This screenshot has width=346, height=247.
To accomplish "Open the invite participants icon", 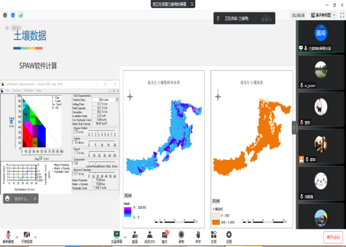I will [134, 234].
